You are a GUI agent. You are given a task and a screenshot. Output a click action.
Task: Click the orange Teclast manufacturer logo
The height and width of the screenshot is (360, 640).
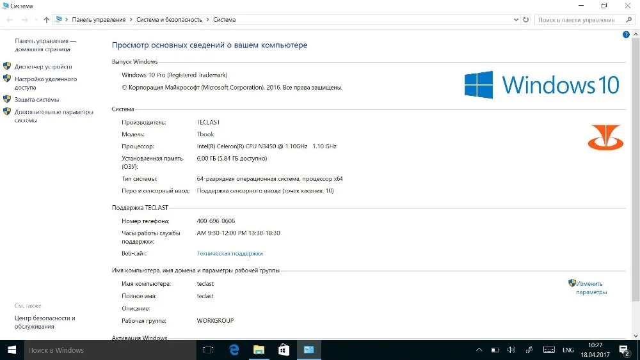click(605, 138)
